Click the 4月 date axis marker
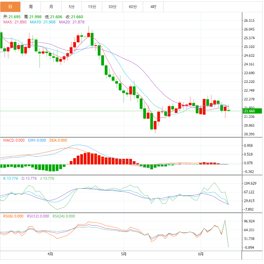The image size is (264, 264). pos(50,254)
